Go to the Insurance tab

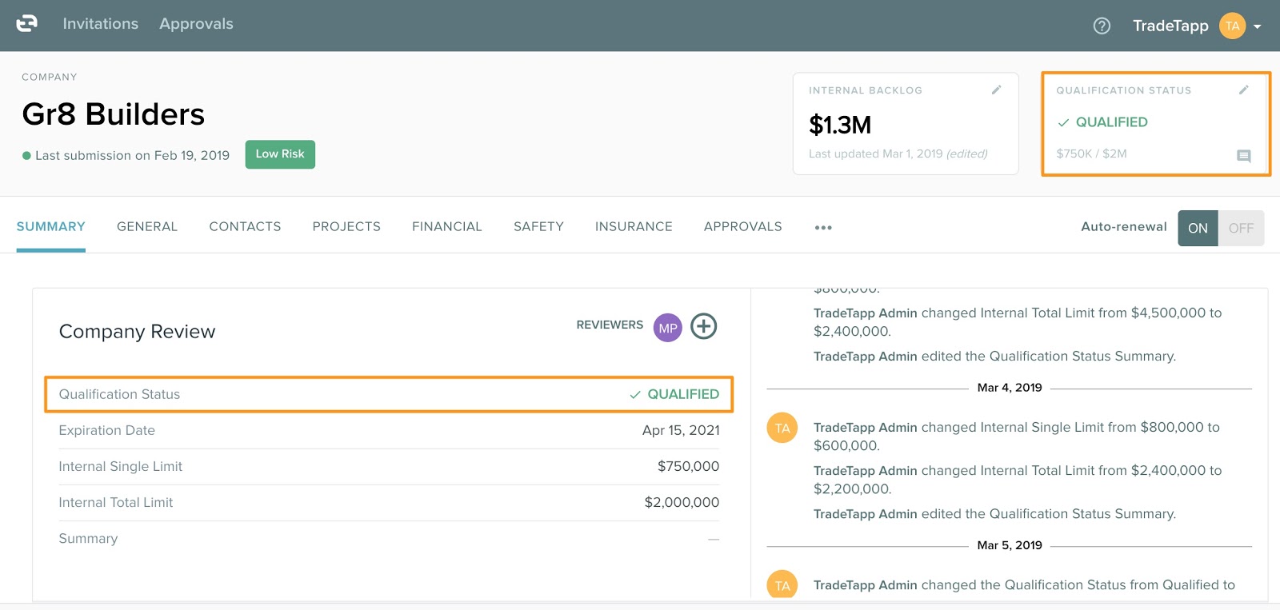click(x=634, y=227)
